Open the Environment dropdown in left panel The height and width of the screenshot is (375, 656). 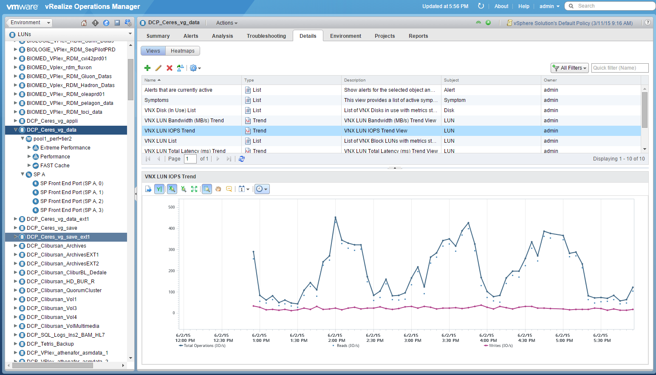(29, 23)
